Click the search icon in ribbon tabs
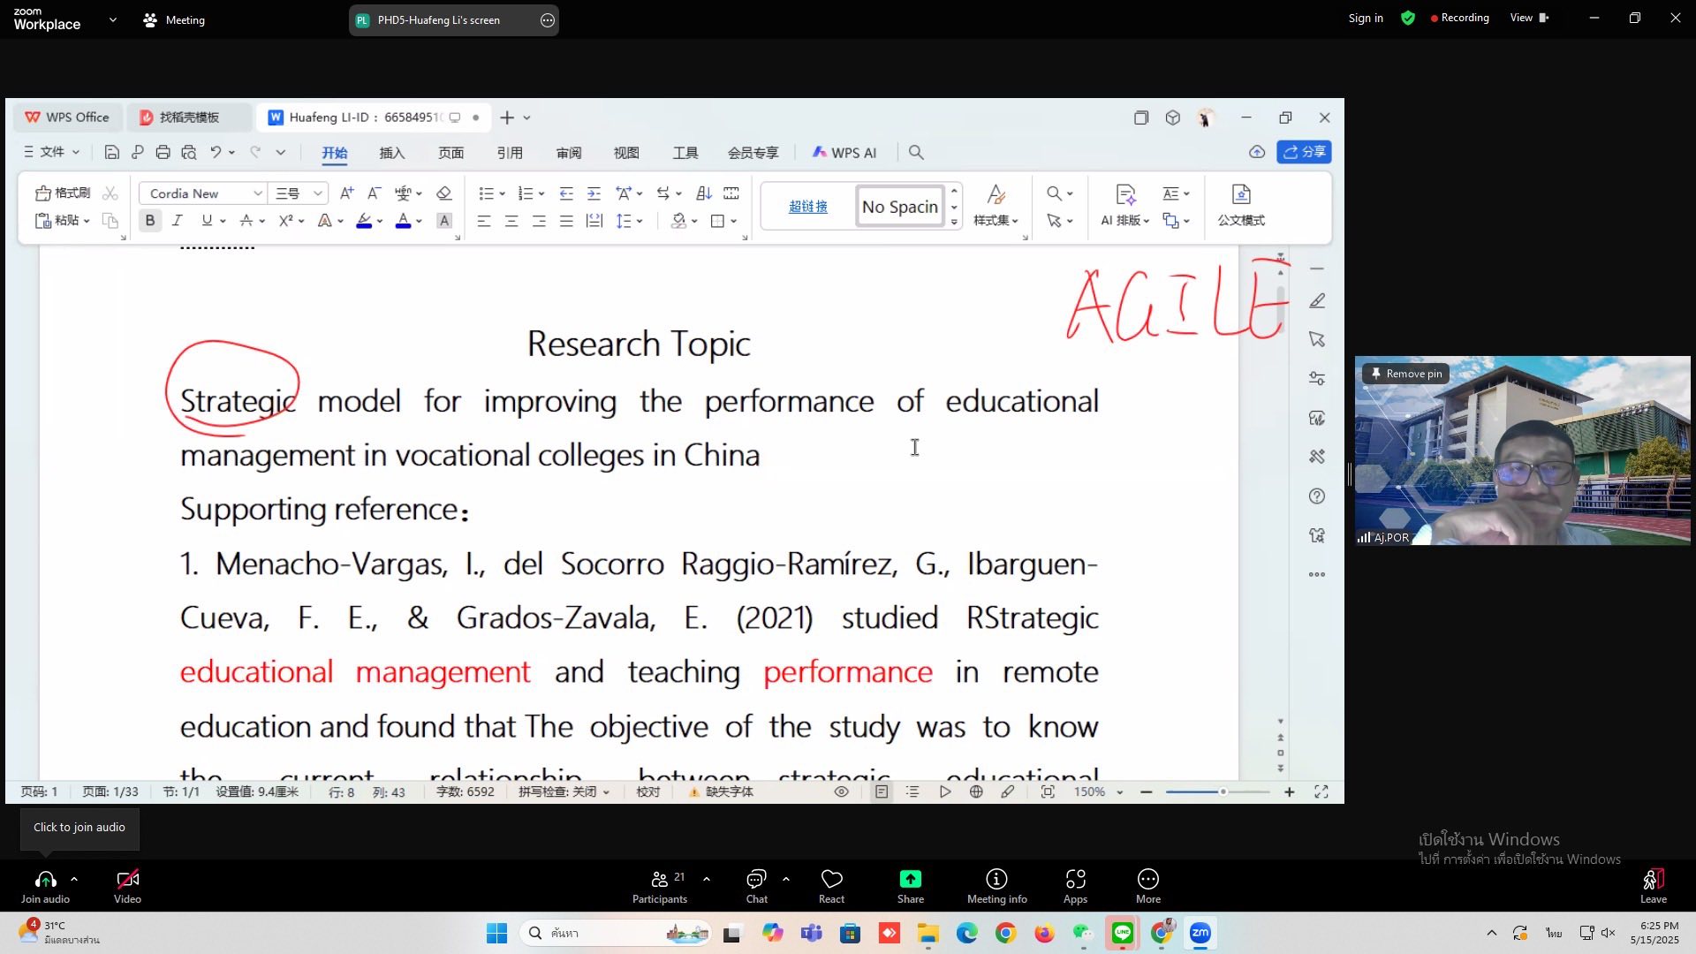This screenshot has height=954, width=1696. click(916, 153)
